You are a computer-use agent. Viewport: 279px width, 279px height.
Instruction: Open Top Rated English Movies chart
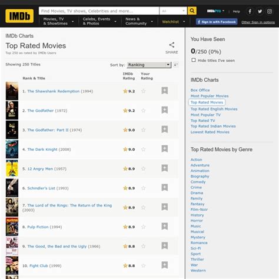(x=214, y=109)
